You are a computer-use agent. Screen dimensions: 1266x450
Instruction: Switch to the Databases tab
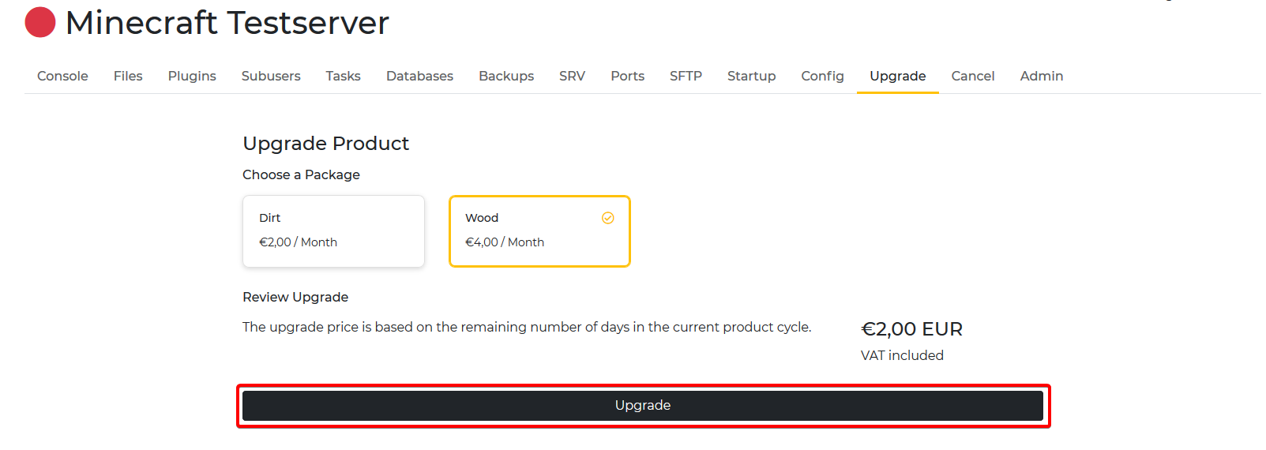(x=419, y=76)
